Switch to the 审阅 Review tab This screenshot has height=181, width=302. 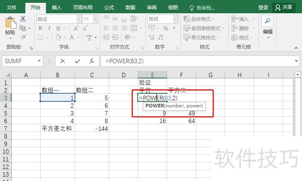(152, 8)
